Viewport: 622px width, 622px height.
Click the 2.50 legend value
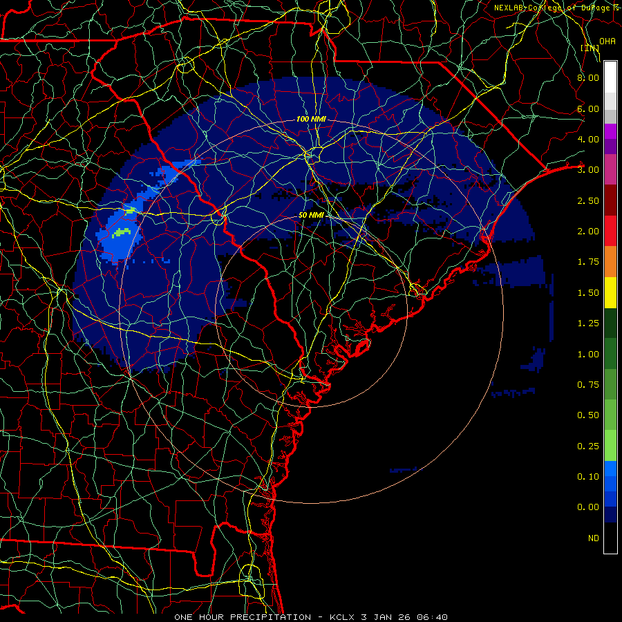588,200
